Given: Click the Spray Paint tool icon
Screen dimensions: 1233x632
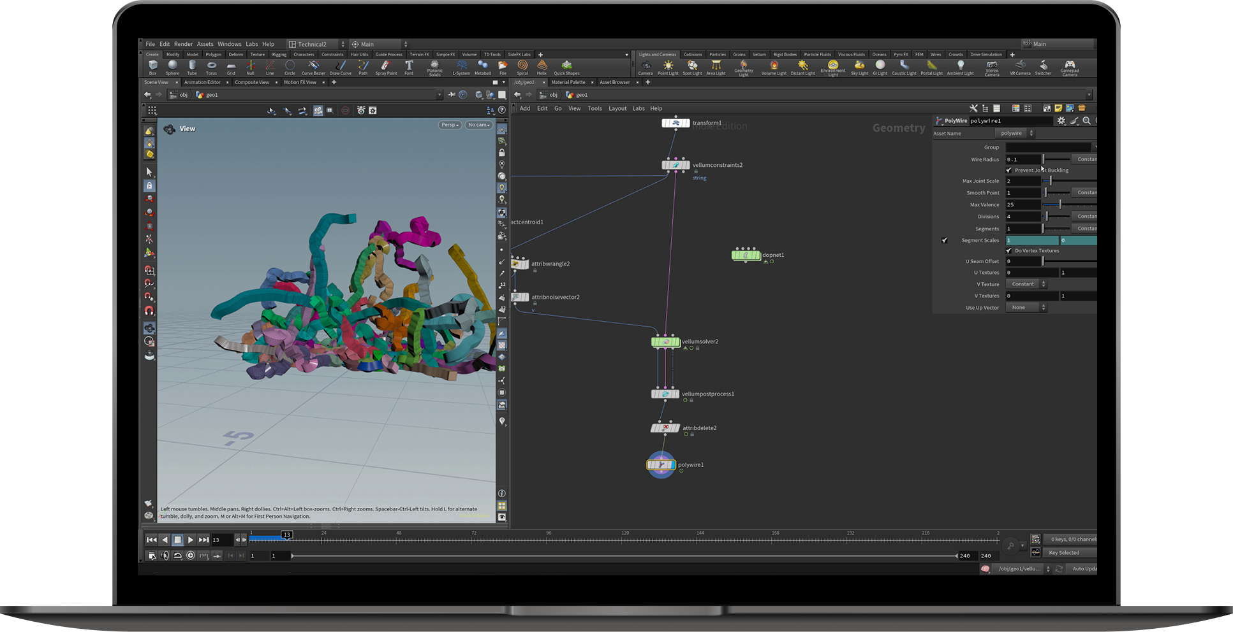Looking at the screenshot, I should pos(385,66).
